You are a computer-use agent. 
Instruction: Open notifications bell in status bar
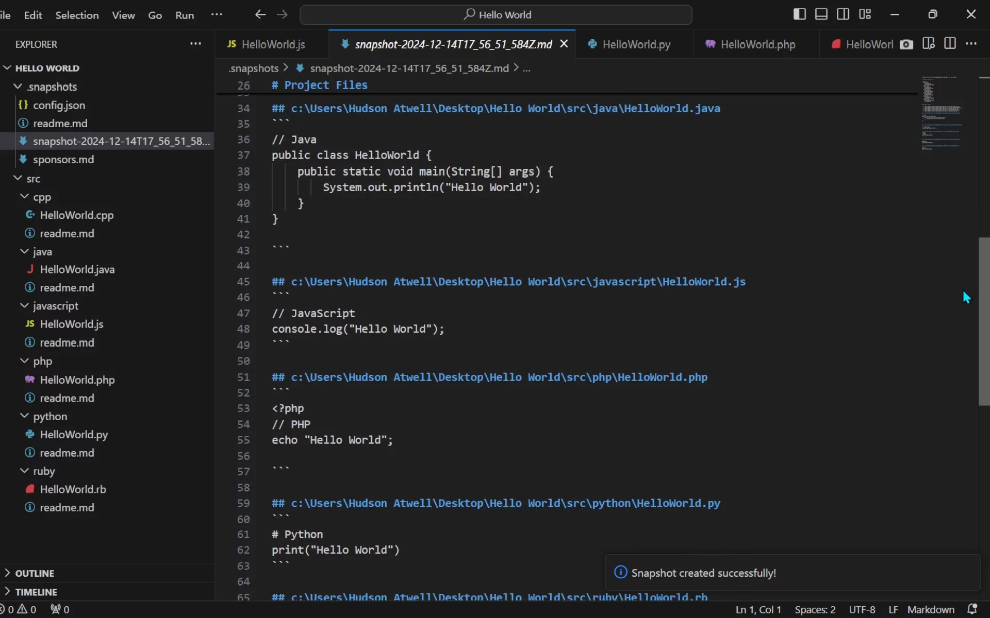point(972,609)
